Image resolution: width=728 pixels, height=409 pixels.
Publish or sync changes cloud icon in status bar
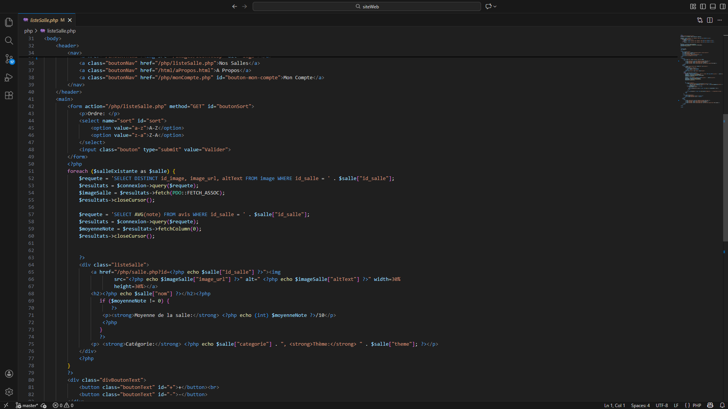click(44, 405)
